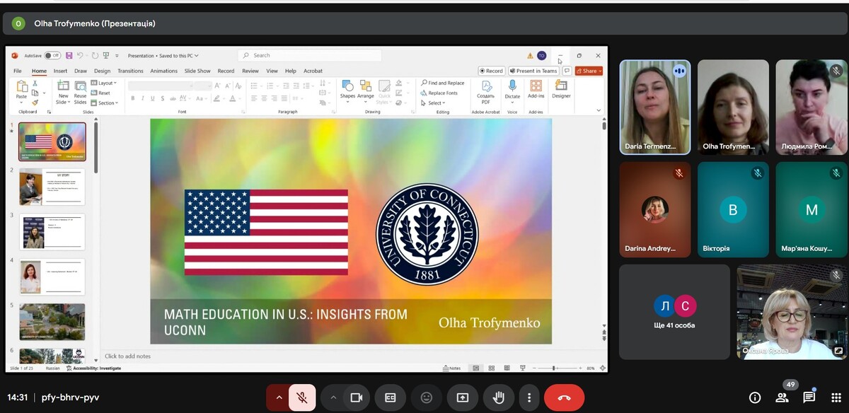Open the Designer pane
Image resolution: width=849 pixels, height=413 pixels.
(x=561, y=88)
